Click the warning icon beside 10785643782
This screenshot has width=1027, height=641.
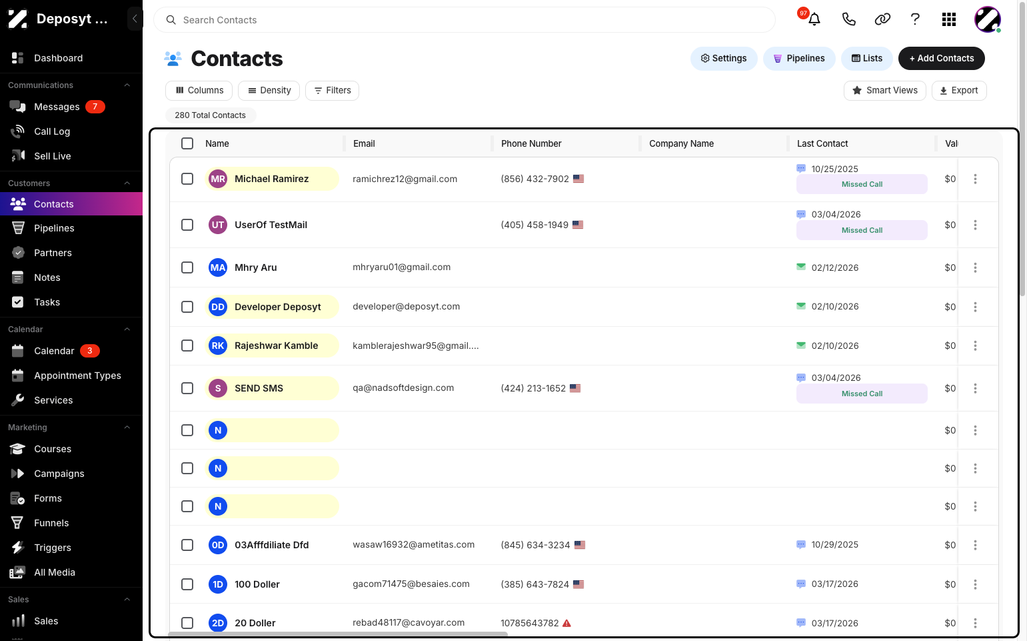[567, 623]
